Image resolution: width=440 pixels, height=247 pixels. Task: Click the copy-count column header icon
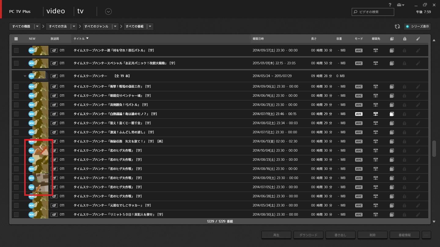pyautogui.click(x=392, y=39)
